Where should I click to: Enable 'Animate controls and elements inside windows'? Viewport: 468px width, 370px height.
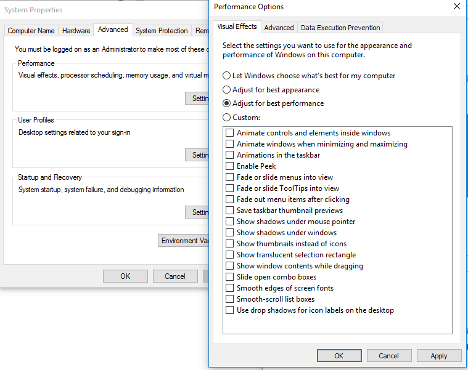(229, 133)
